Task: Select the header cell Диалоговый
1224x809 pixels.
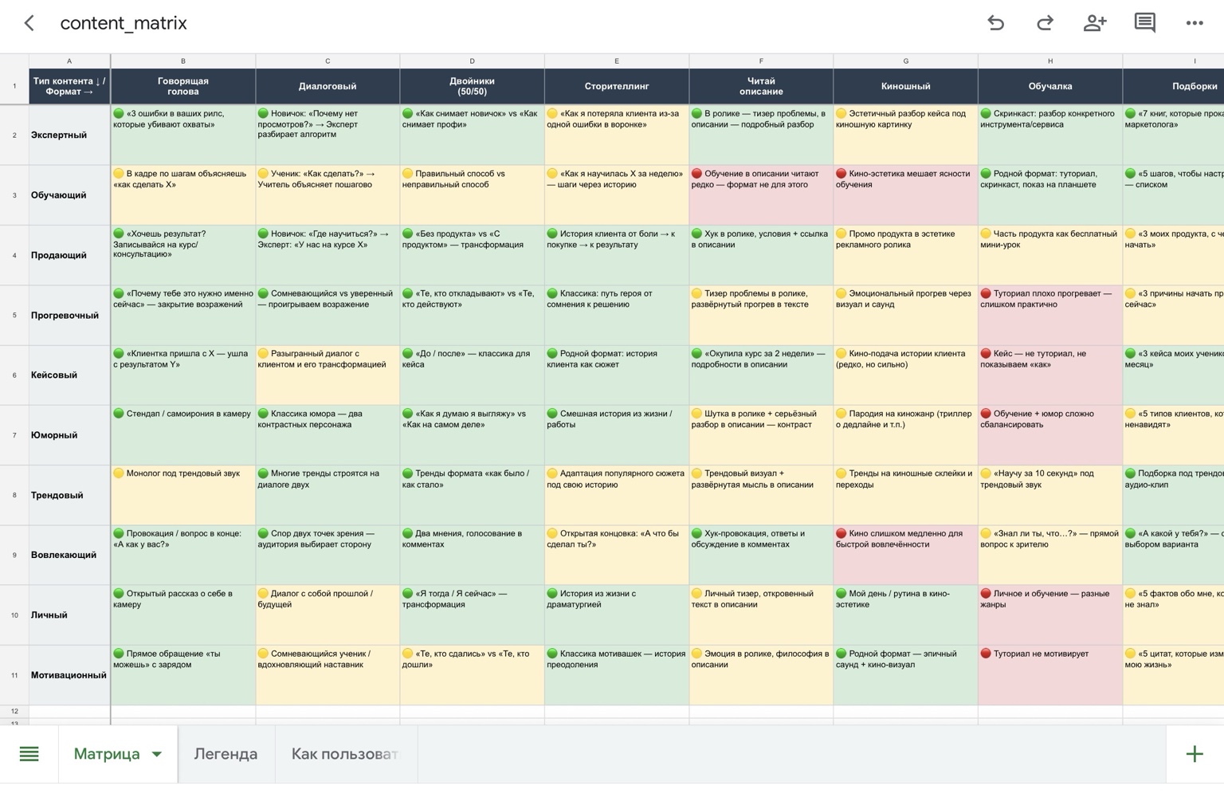Action: 328,86
